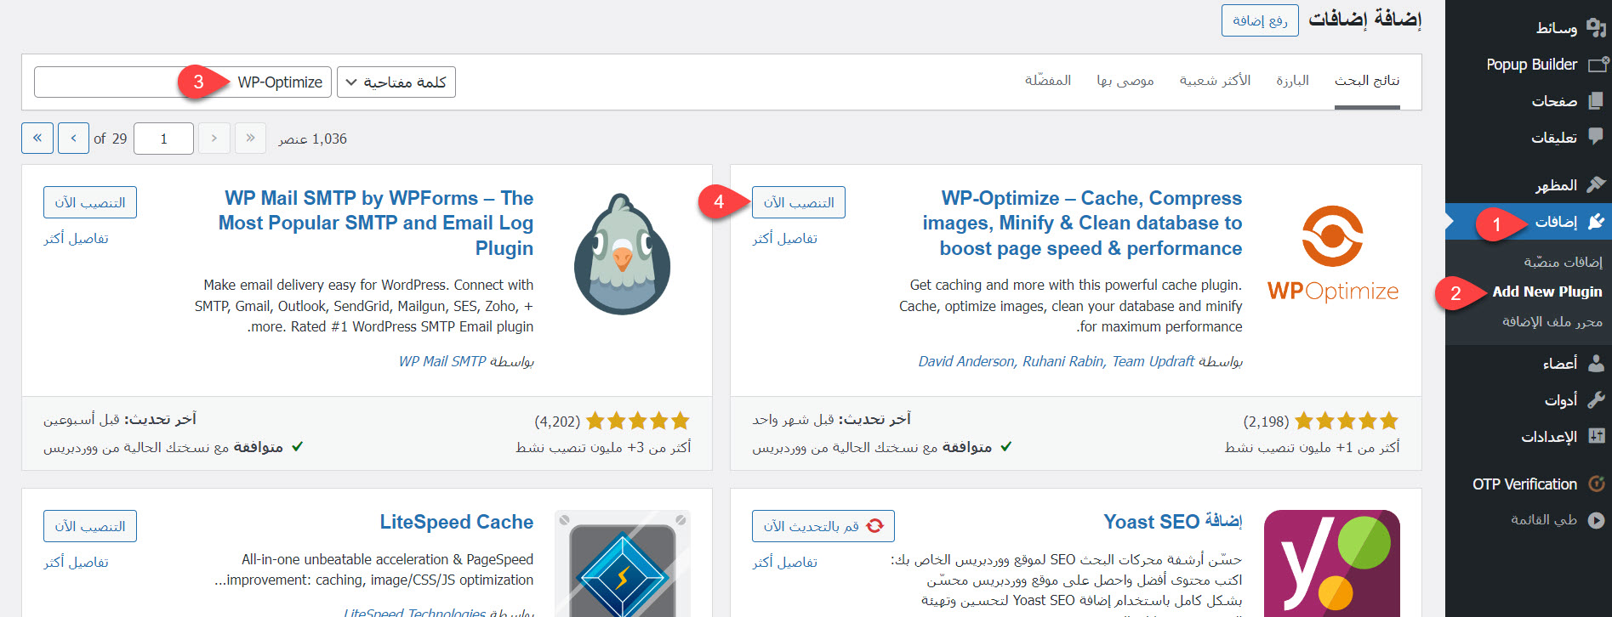
Task: Open the keyword (كلمة مفتاحية) search-type dropdown
Action: 396,82
